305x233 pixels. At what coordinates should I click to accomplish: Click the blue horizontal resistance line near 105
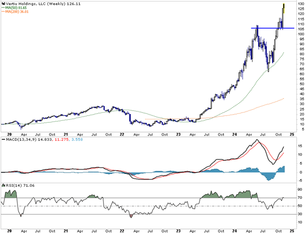[273, 28]
